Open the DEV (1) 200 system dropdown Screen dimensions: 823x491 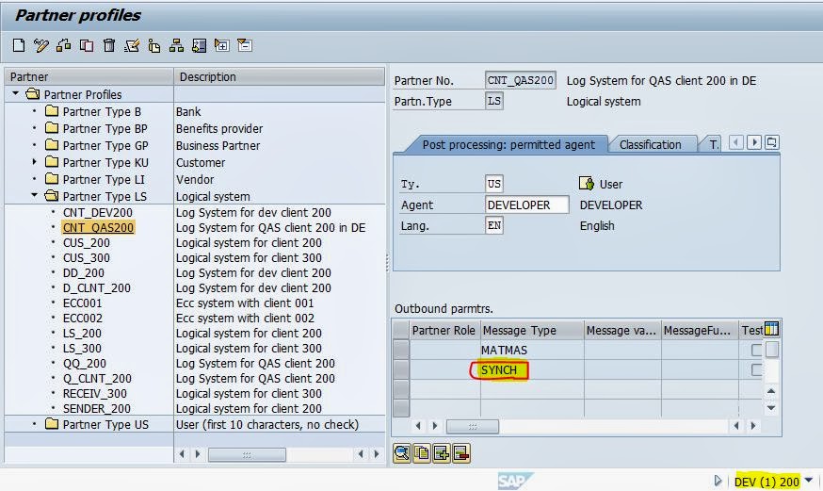point(808,482)
